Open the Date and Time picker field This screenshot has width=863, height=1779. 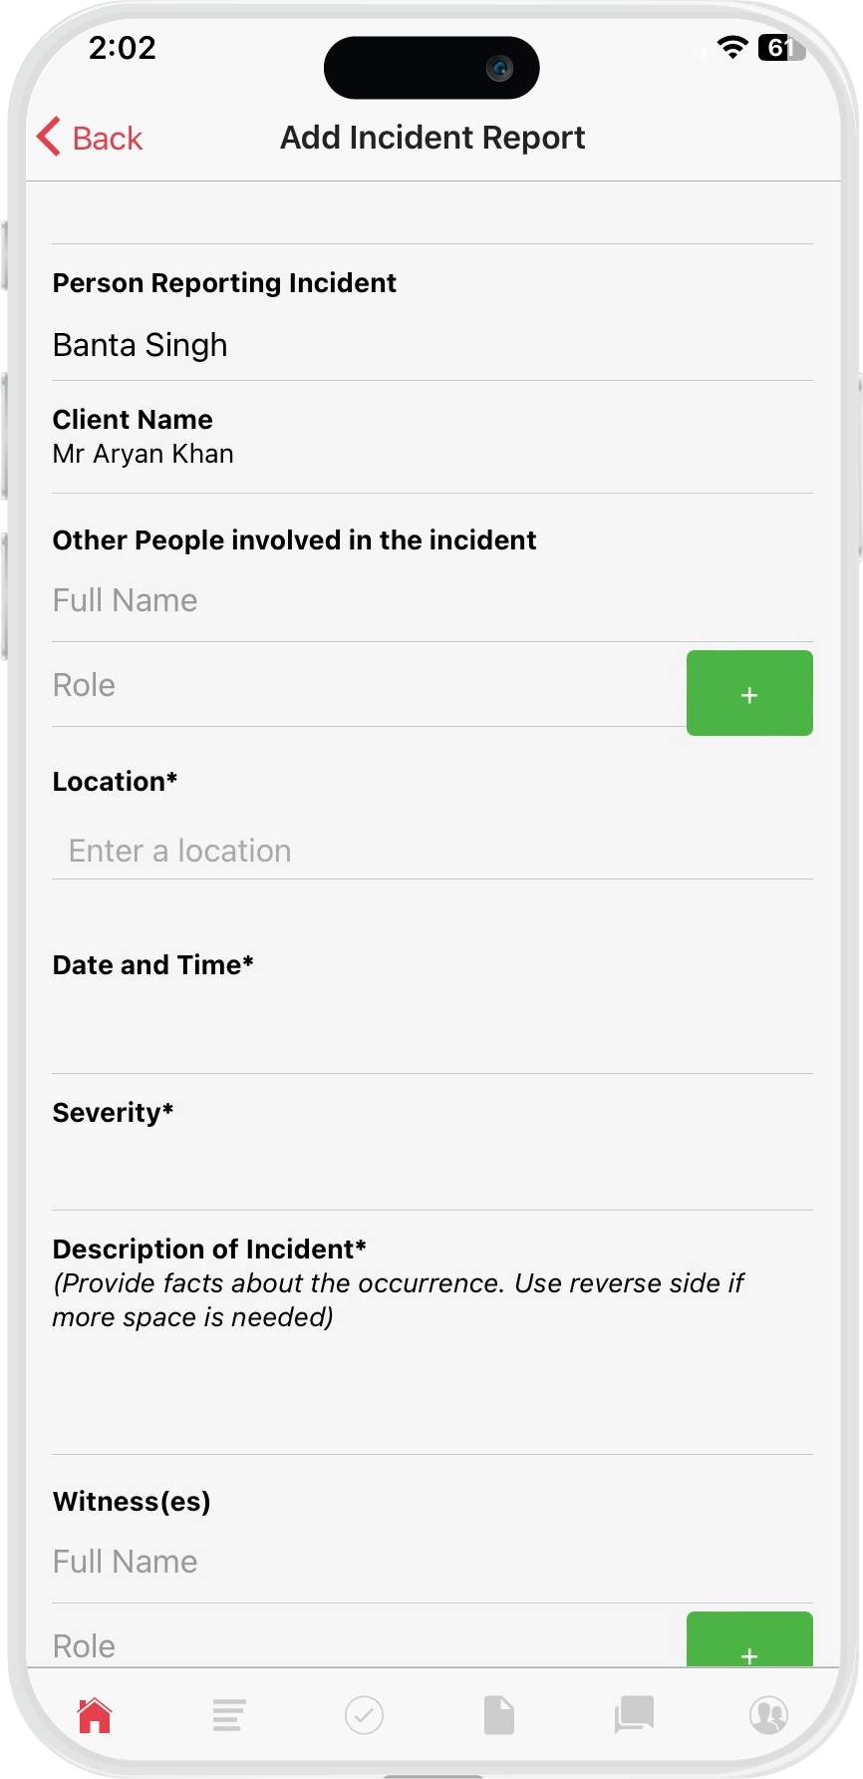click(x=432, y=1027)
